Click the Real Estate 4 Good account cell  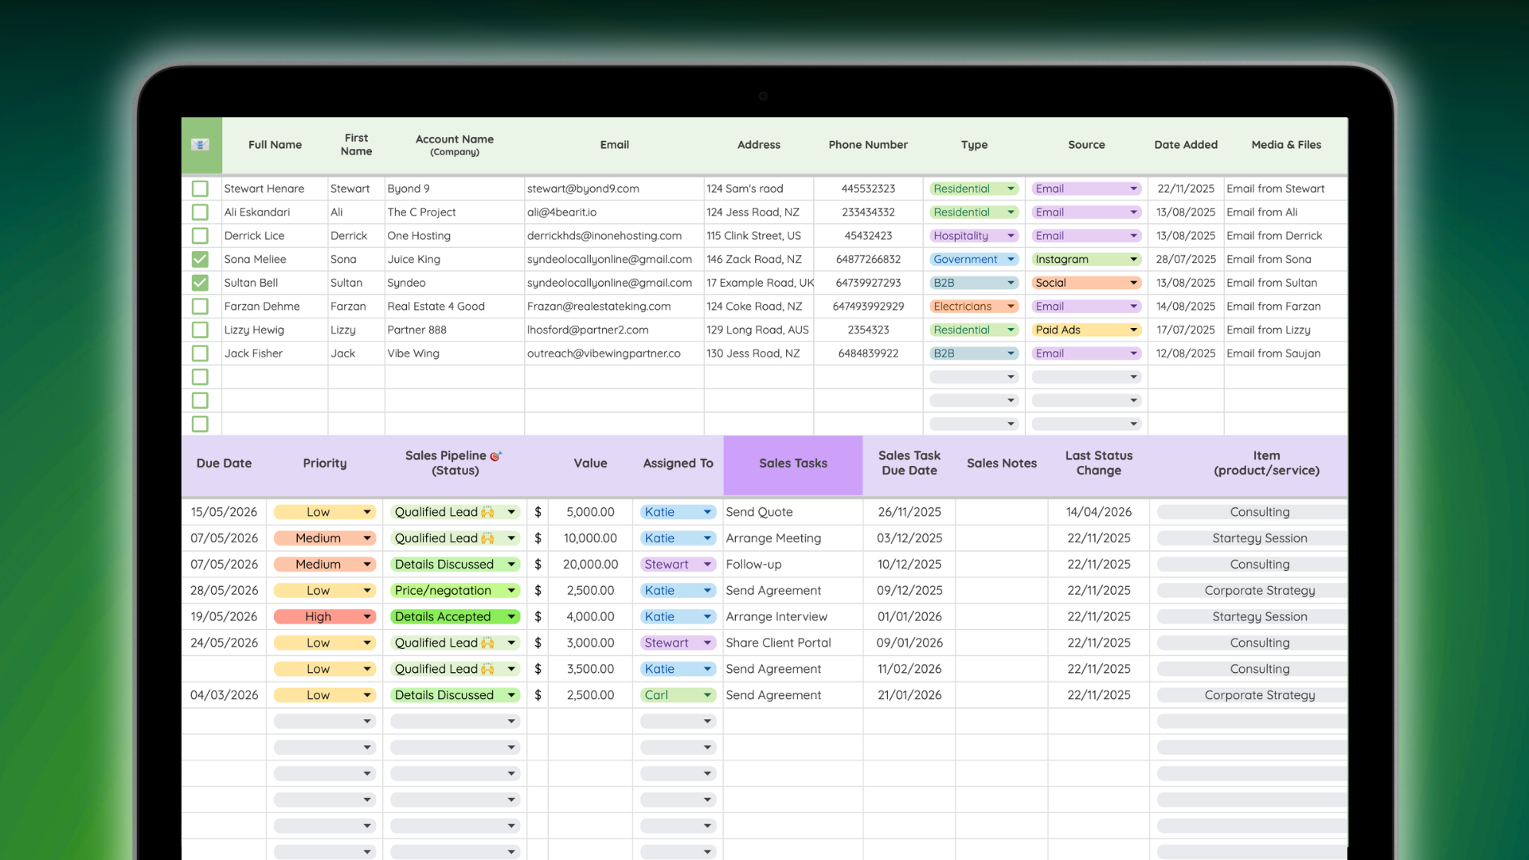pos(455,307)
